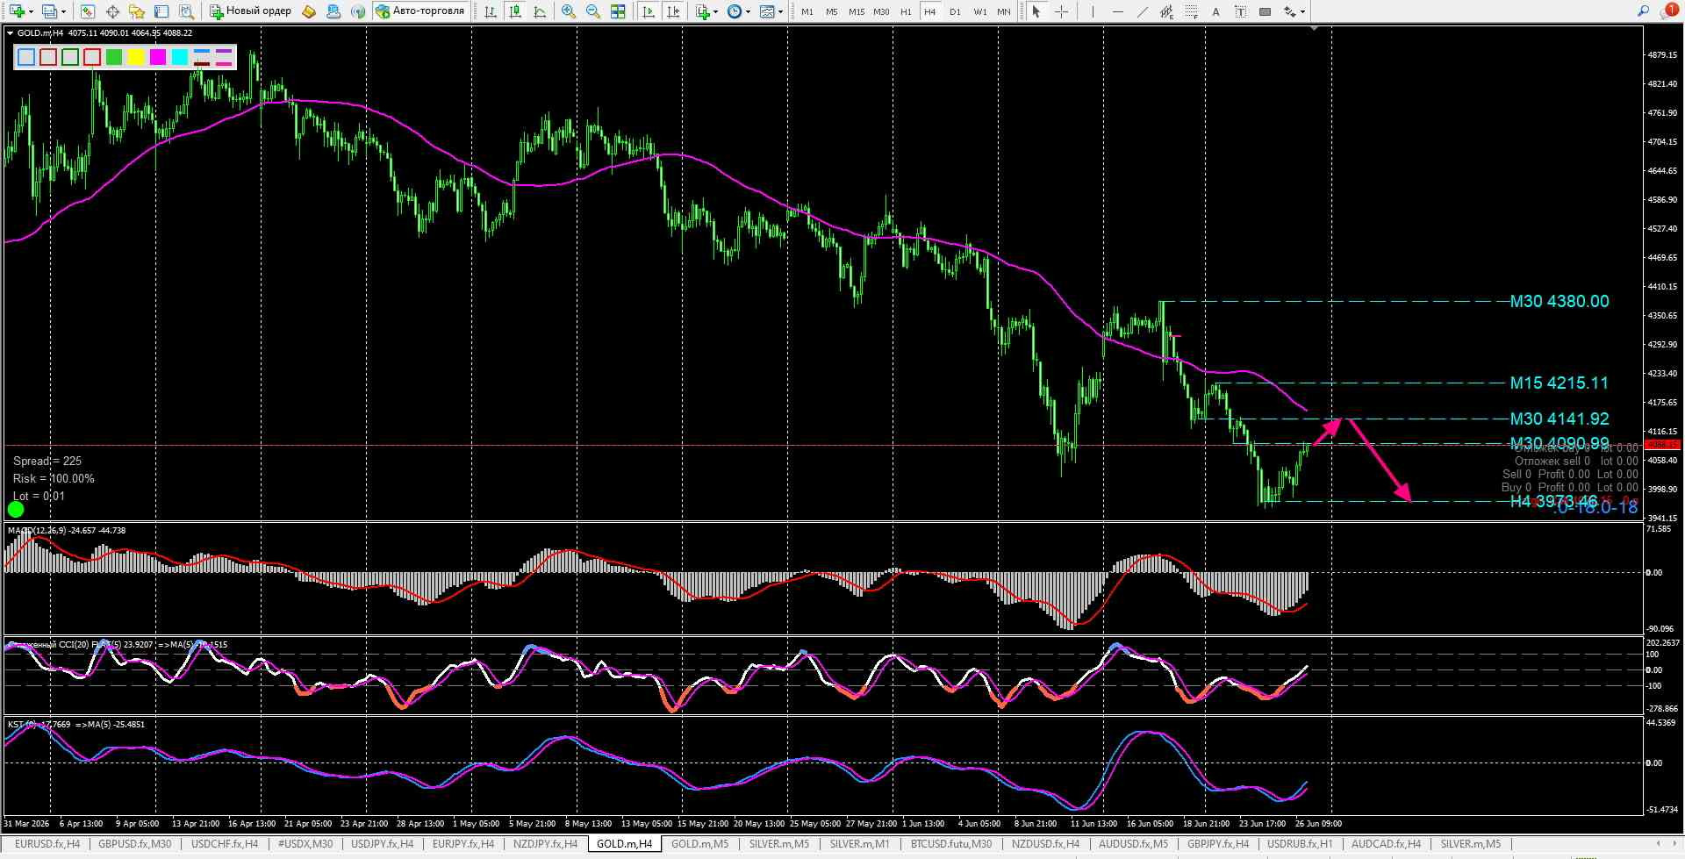Screen dimensions: 1685x859
Task: Click the zoom in magnifier icon
Action: coord(569,11)
